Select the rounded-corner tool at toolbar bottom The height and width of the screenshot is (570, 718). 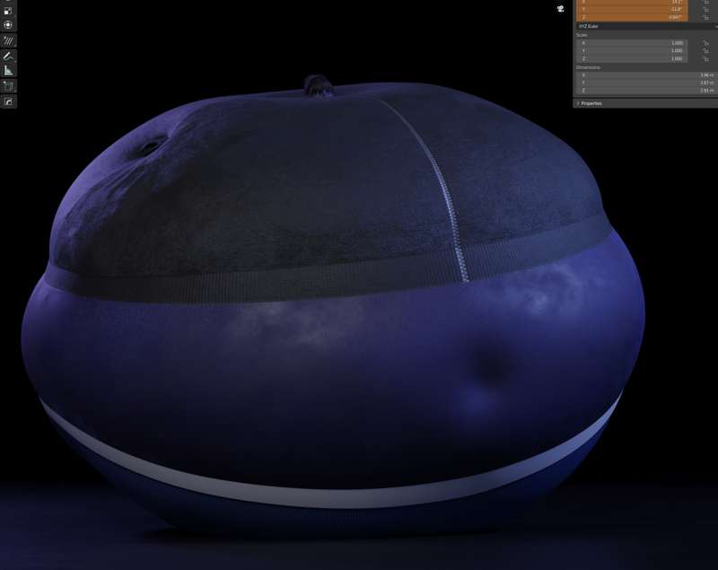click(x=8, y=101)
